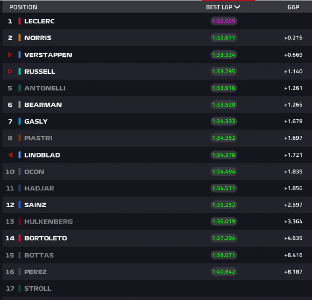The height and width of the screenshot is (300, 312).
Task: Click the red left arrow beside Lindblad
Action: pyautogui.click(x=10, y=155)
